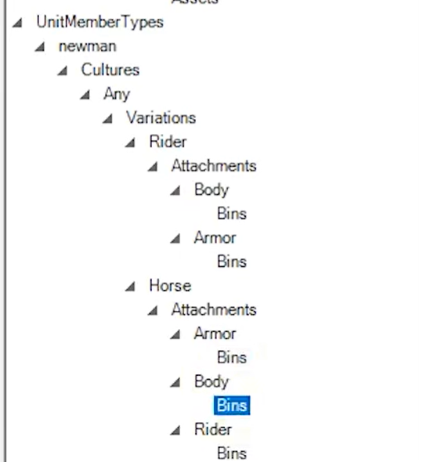
Task: Select the UnitMemberTypes label
Action: coord(100,22)
